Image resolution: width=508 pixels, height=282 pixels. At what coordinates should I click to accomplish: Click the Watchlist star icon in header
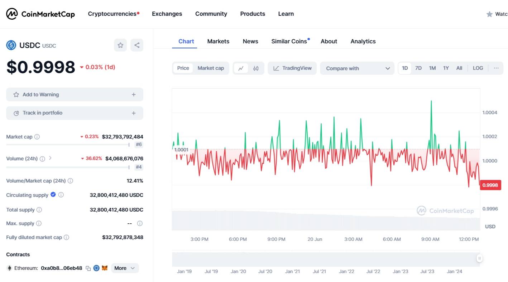(x=489, y=14)
